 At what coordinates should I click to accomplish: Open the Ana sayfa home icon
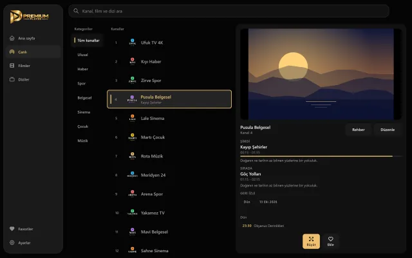point(12,38)
